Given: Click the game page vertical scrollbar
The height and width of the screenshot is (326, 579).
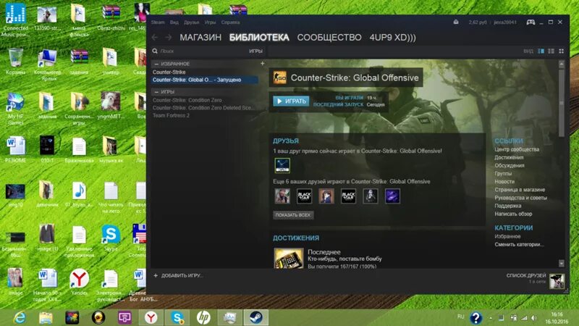Looking at the screenshot, I should point(562,103).
